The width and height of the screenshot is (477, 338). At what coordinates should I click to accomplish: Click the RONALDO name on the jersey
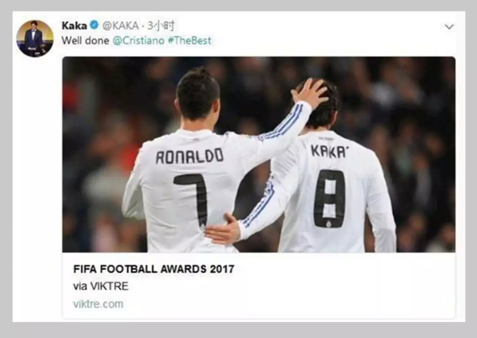(189, 157)
